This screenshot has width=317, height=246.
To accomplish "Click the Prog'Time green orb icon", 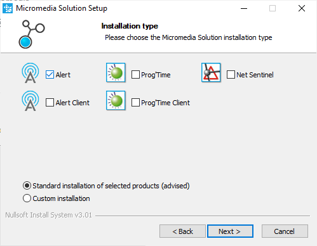I will pos(116,72).
